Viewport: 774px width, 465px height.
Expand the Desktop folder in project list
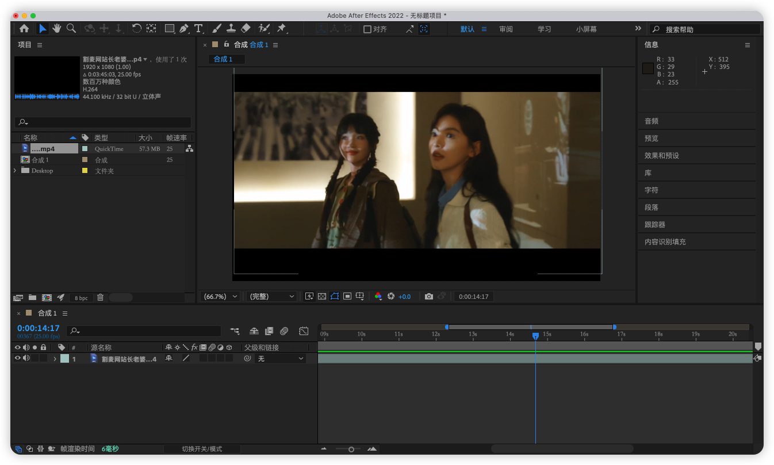click(14, 171)
